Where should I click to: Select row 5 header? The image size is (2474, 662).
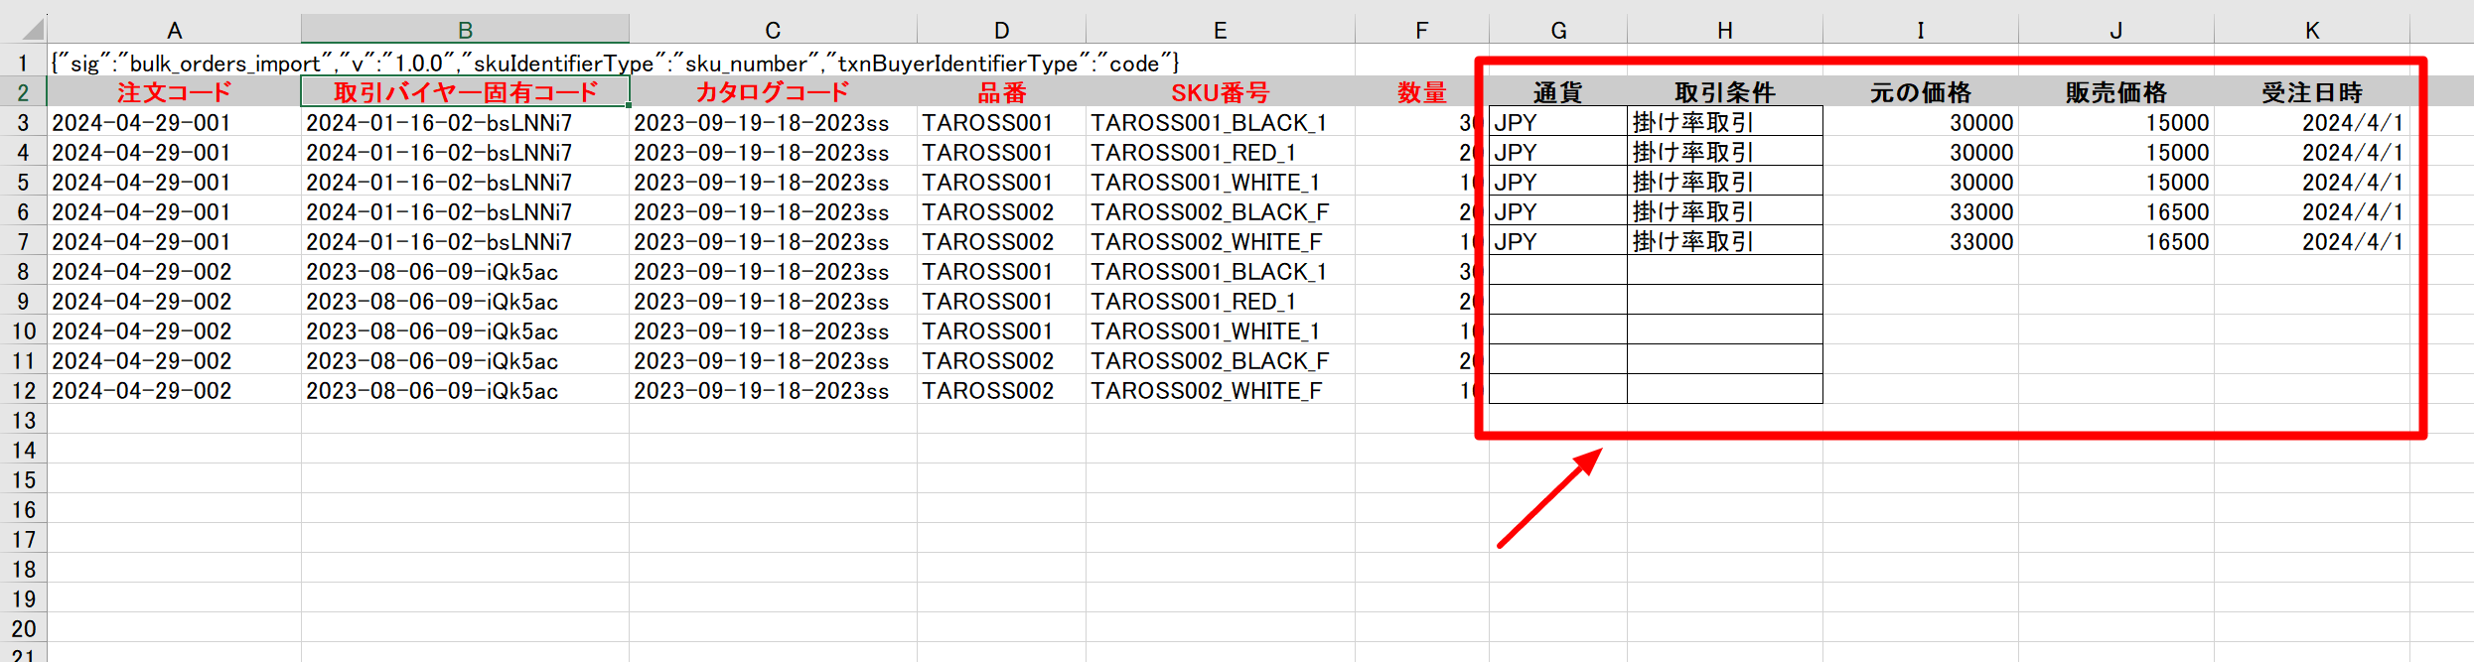tap(23, 183)
